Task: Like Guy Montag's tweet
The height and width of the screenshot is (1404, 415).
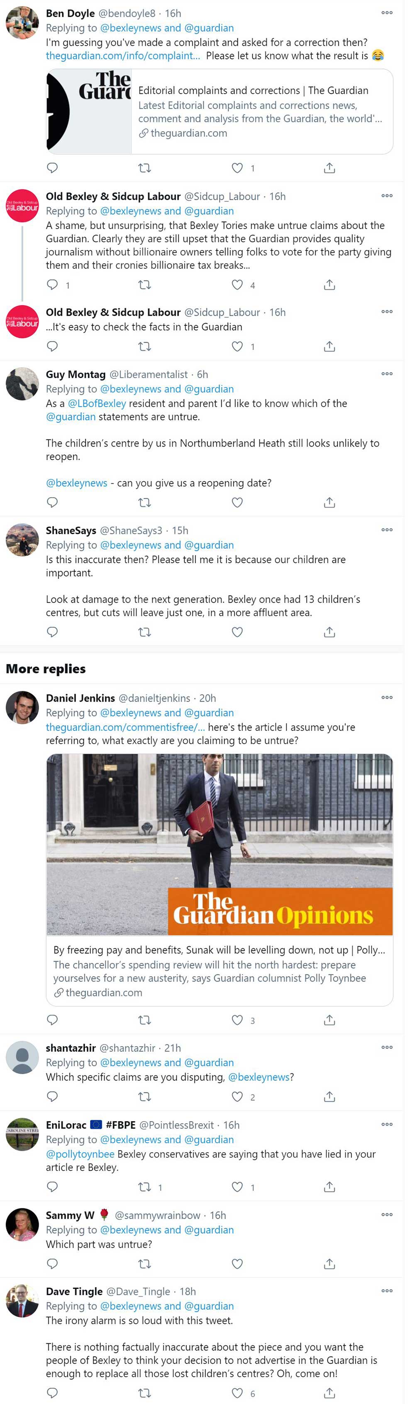Action: click(x=237, y=502)
